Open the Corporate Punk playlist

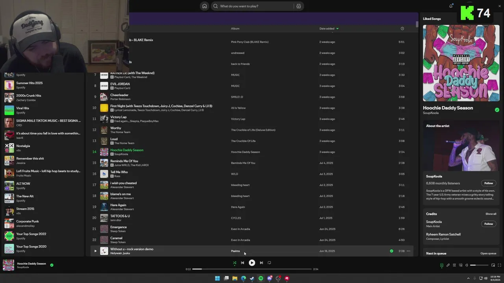point(43,223)
